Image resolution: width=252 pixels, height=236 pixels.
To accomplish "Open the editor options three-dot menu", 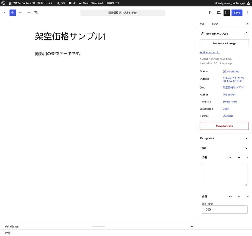I will click(x=247, y=13).
